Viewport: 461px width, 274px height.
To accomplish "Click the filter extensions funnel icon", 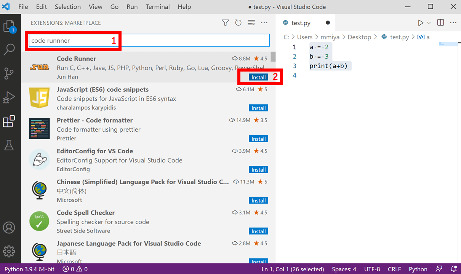I will pos(226,23).
